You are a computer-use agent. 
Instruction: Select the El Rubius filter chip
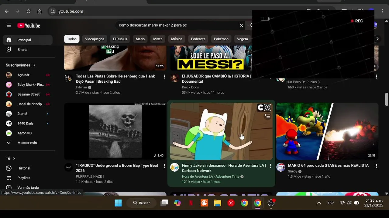(120, 39)
